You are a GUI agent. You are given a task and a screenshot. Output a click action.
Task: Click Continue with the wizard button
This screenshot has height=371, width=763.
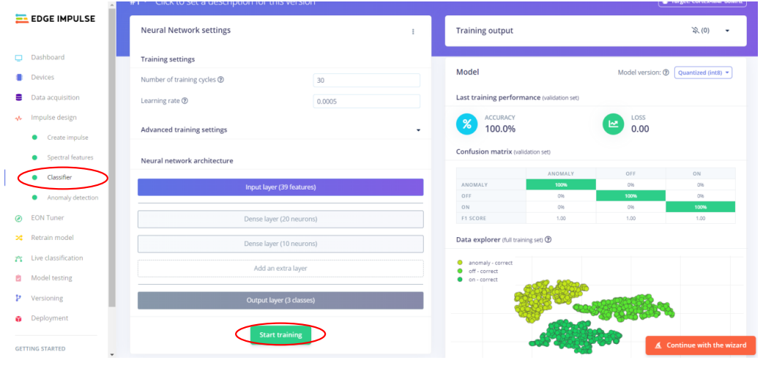point(700,345)
